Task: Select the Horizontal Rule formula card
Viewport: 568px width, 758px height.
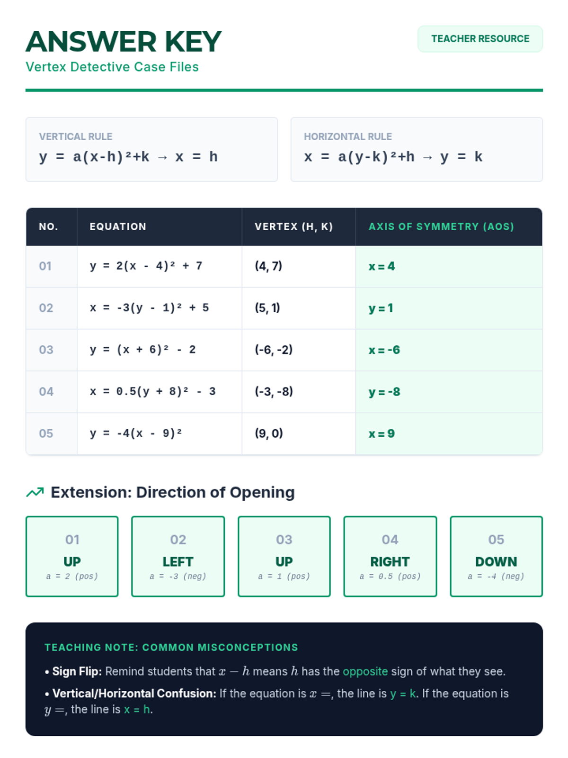Action: 416,149
